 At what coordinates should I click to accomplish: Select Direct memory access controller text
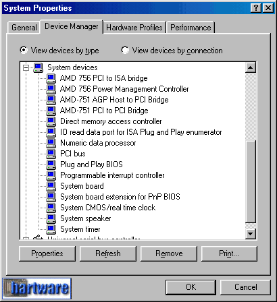coord(111,121)
